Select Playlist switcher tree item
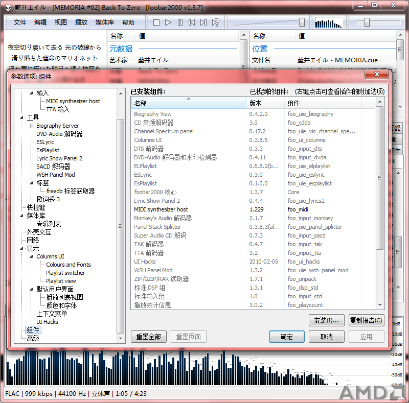The image size is (409, 403). 65,273
